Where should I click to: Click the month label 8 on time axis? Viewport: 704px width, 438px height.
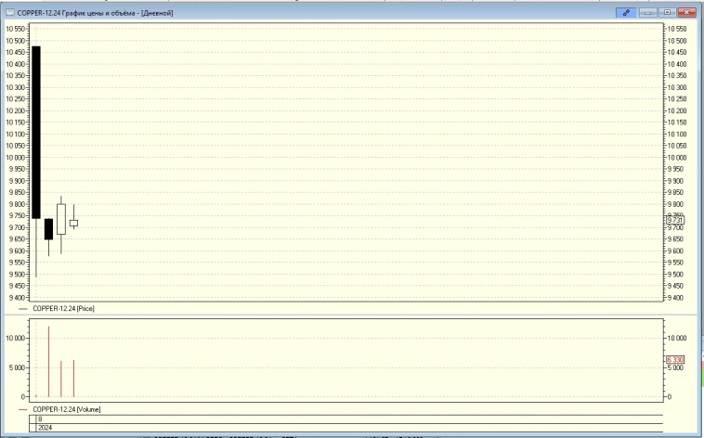coord(40,419)
